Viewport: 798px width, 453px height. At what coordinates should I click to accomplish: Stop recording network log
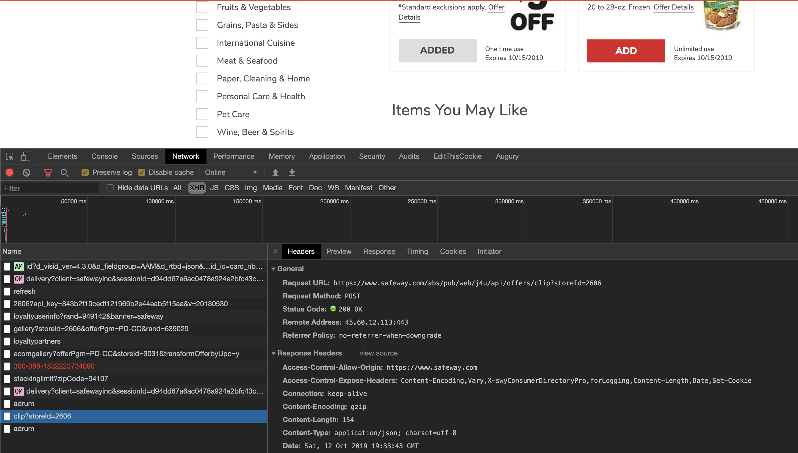(x=10, y=172)
